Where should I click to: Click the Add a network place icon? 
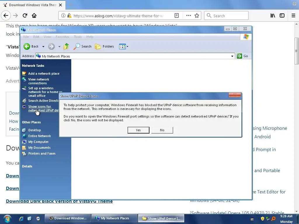(x=24, y=73)
